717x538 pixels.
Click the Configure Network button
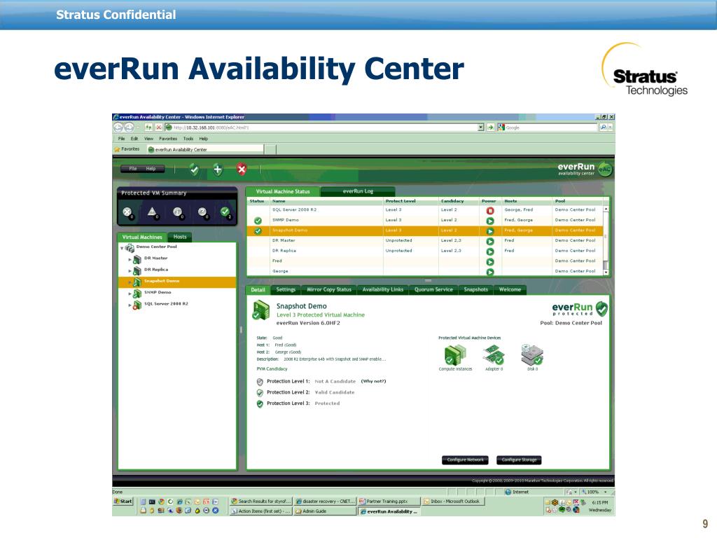465,460
